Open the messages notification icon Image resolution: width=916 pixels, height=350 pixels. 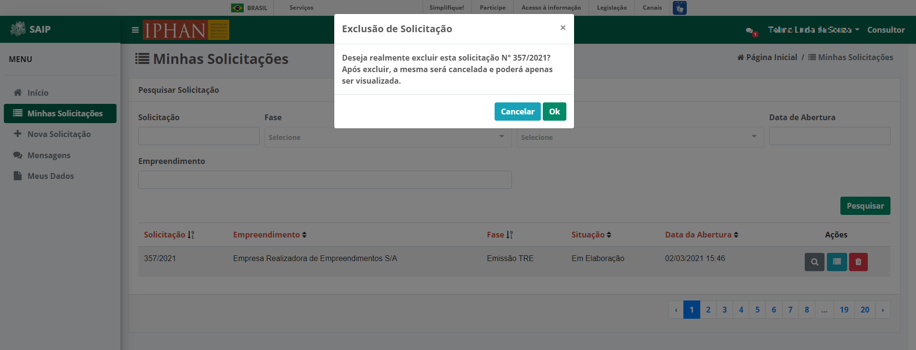(751, 31)
